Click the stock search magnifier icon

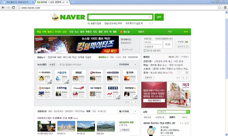(187, 73)
